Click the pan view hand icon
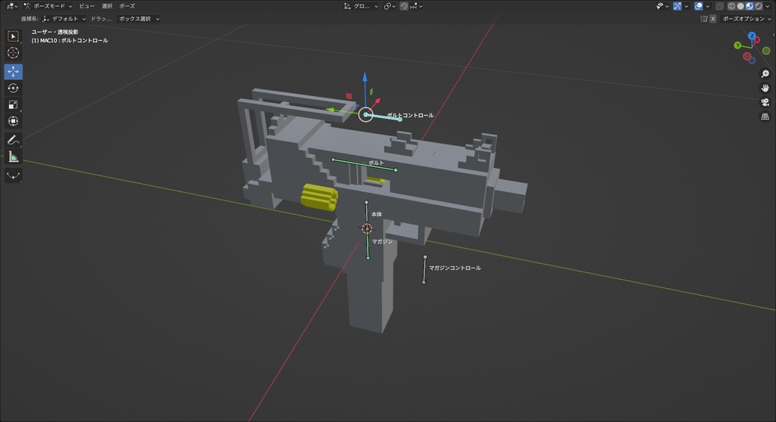The image size is (776, 422). tap(765, 88)
